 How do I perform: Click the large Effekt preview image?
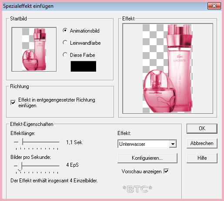[x=168, y=69]
